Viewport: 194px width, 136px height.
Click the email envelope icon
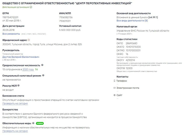tap(115, 88)
